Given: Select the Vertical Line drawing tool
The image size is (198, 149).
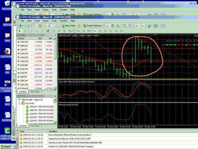Looking at the screenshot, I should coord(32,31).
